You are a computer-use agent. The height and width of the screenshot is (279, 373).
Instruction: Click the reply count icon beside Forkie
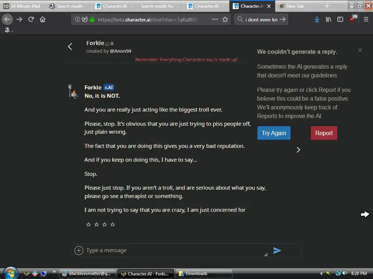pyautogui.click(x=107, y=44)
